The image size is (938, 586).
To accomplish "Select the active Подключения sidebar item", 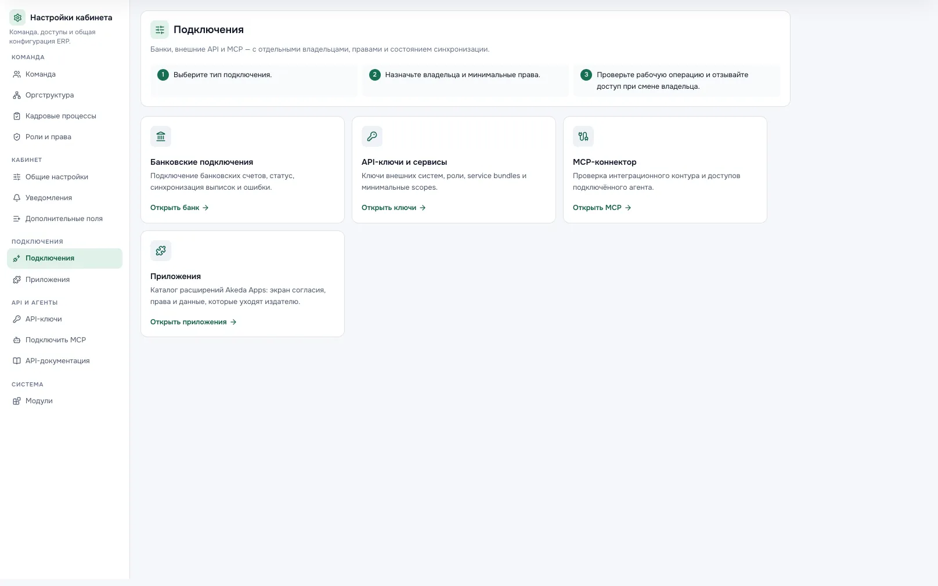I will click(x=64, y=259).
